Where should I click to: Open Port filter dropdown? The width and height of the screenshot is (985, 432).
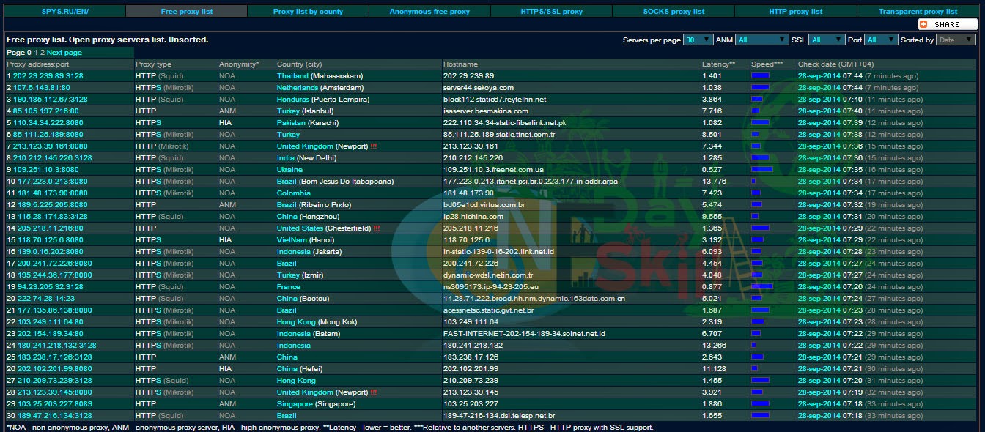coord(881,40)
